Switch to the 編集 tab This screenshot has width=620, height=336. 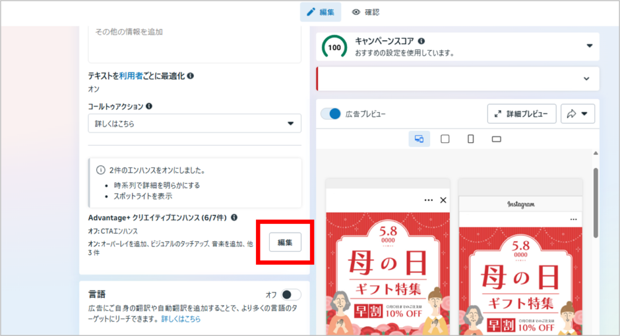pos(321,12)
